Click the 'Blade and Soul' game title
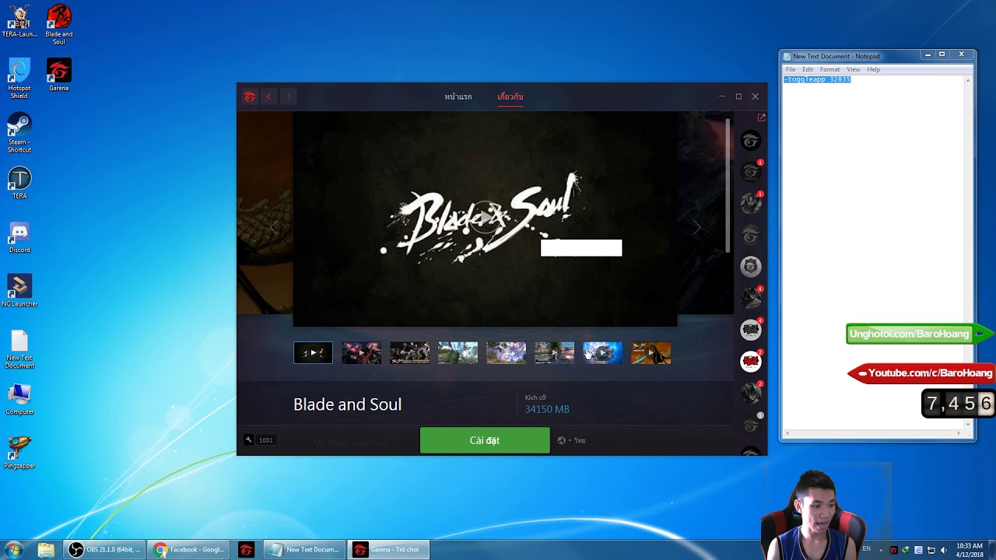This screenshot has width=996, height=560. coord(347,404)
